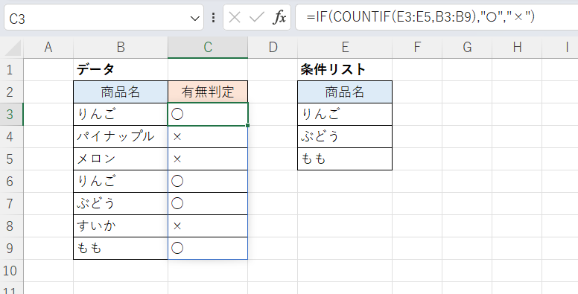The height and width of the screenshot is (294, 578).
Task: Click the bold データ title cell
Action: click(121, 70)
